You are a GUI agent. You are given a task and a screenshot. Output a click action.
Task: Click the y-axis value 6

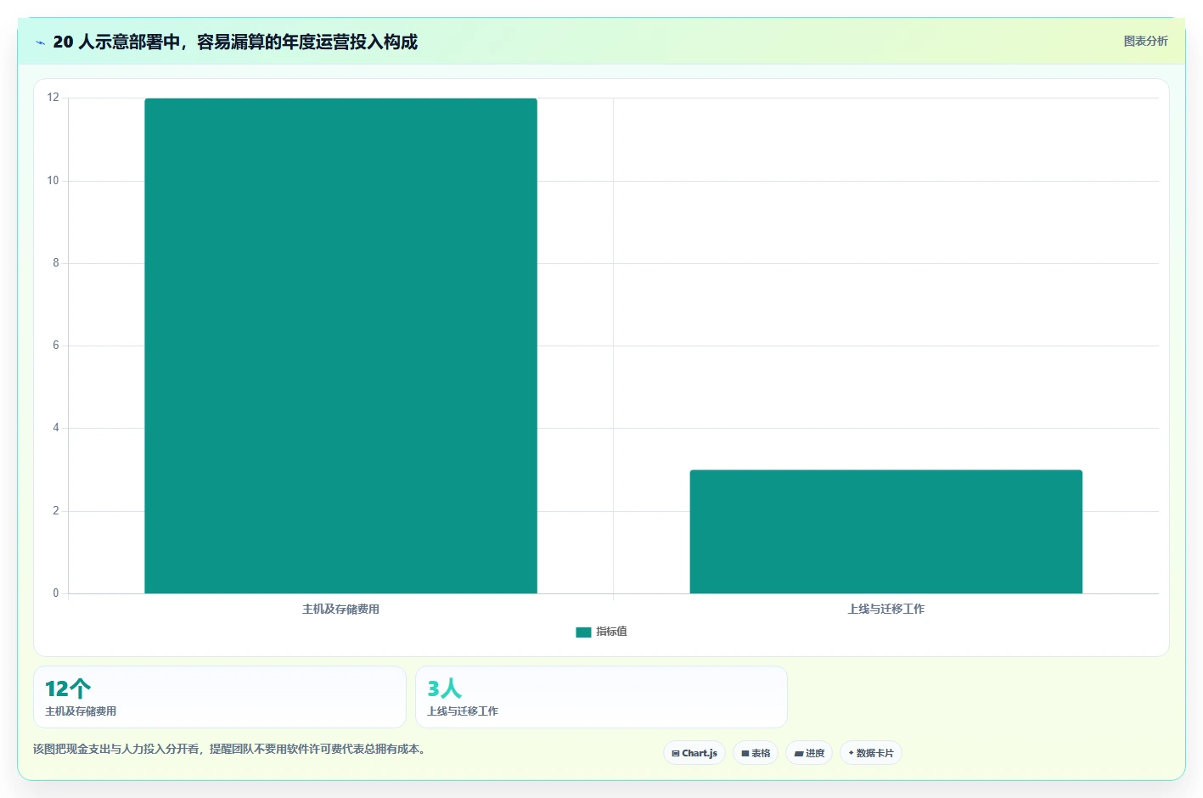56,346
